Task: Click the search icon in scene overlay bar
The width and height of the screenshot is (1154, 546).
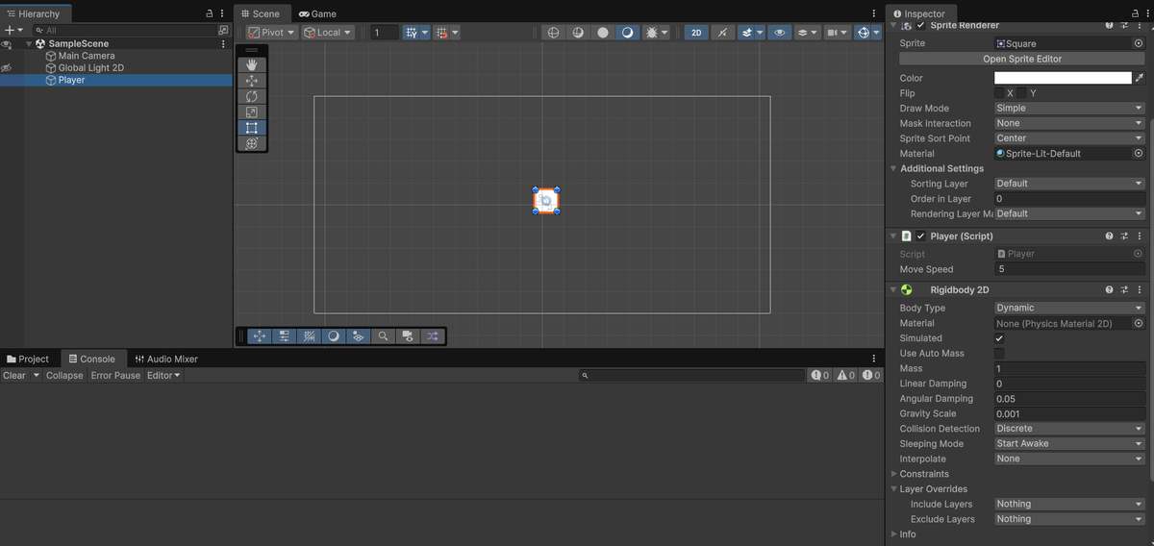Action: tap(383, 336)
